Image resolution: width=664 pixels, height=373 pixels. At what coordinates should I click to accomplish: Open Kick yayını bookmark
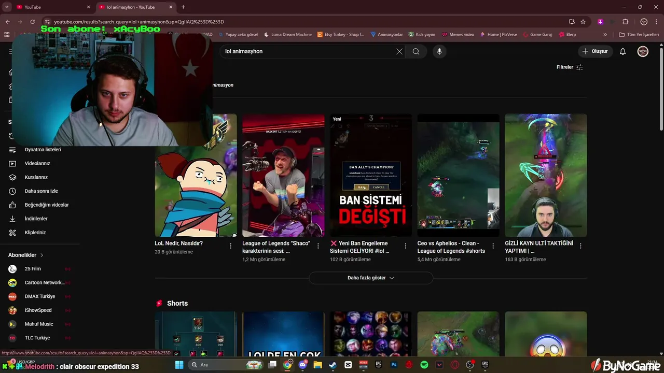tap(422, 35)
